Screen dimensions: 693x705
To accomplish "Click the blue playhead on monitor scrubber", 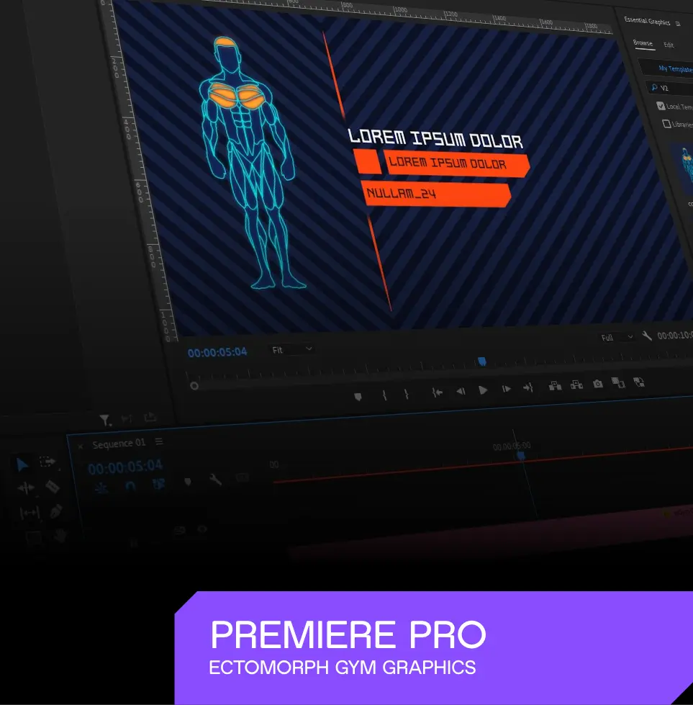I will pyautogui.click(x=482, y=362).
